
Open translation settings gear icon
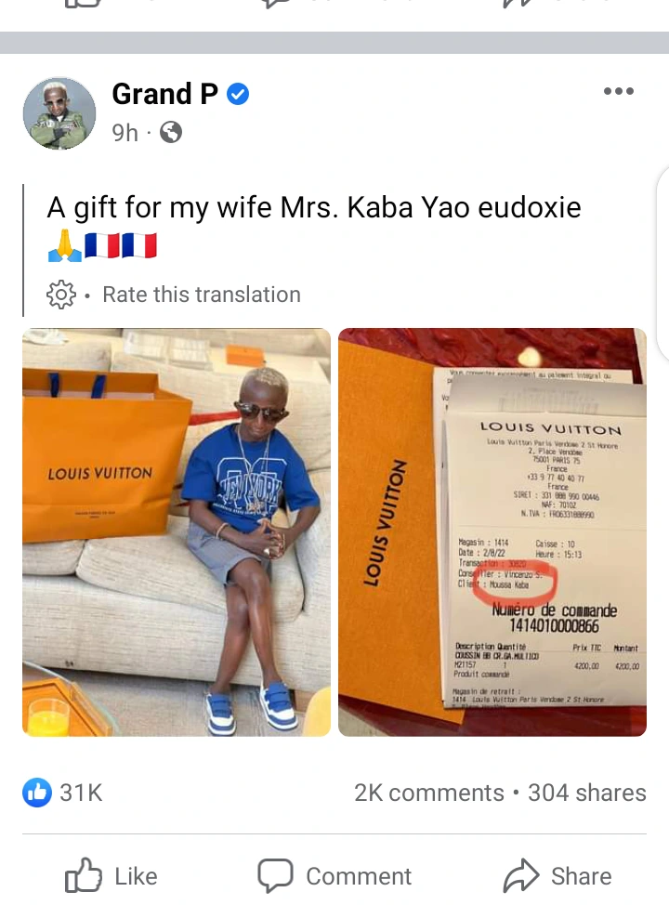click(60, 295)
